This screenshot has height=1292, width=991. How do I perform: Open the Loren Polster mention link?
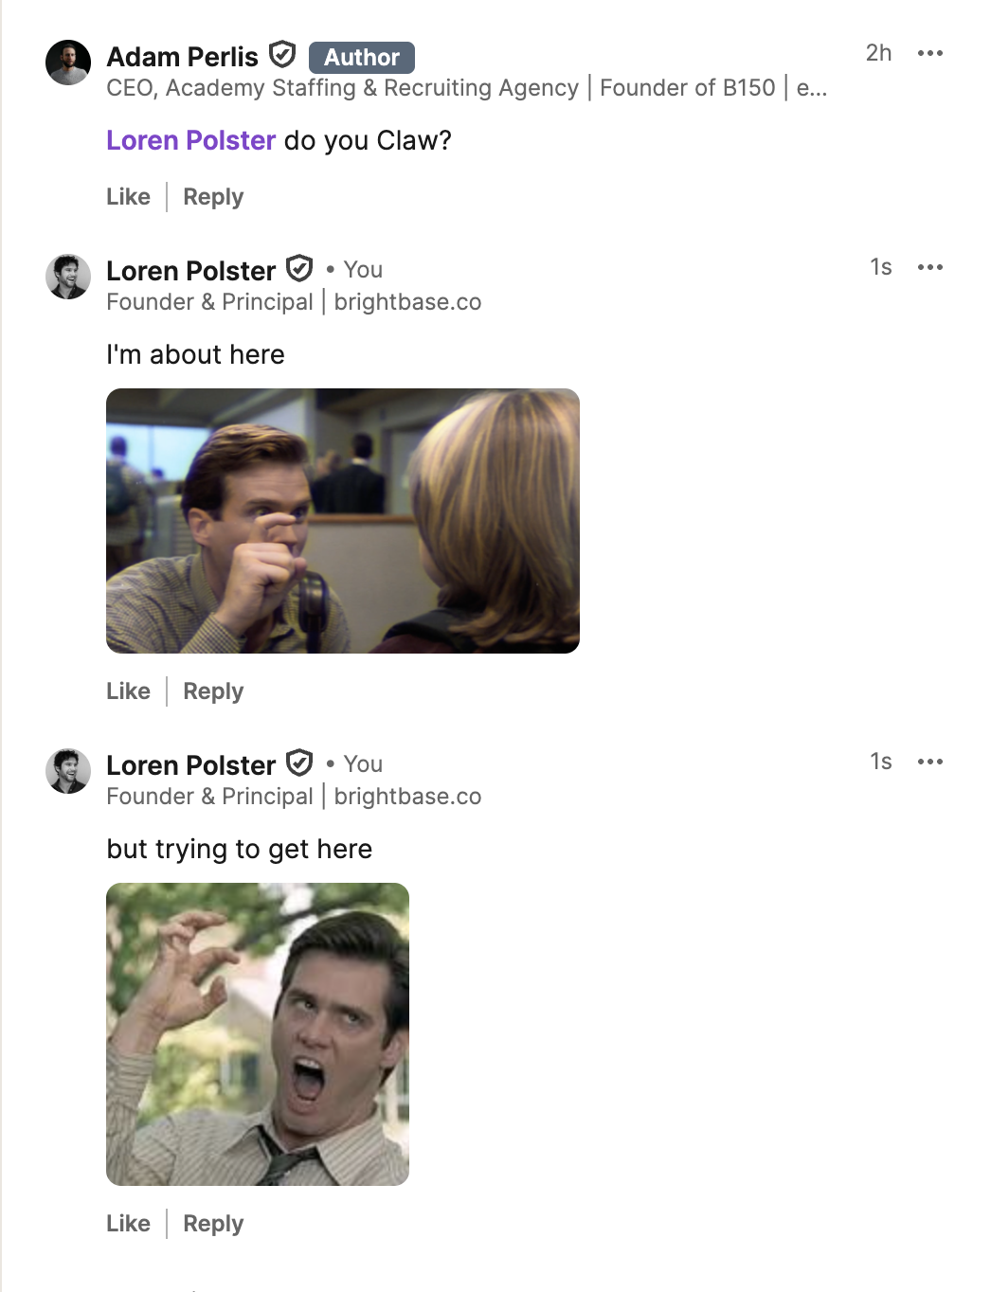coord(190,140)
